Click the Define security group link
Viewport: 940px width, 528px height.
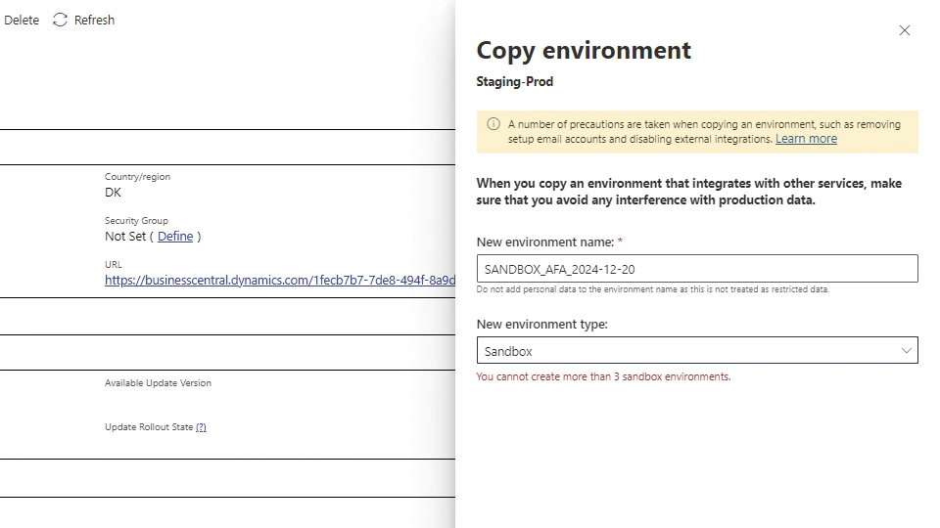175,236
